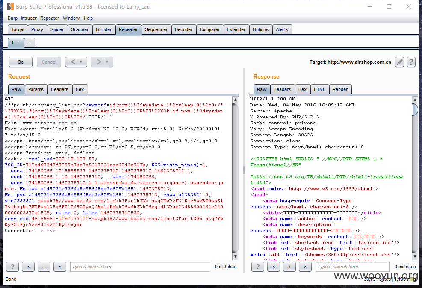Show the response Hex view

[303, 89]
